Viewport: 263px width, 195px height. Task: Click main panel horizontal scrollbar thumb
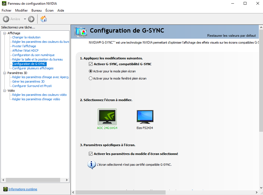click(x=121, y=192)
